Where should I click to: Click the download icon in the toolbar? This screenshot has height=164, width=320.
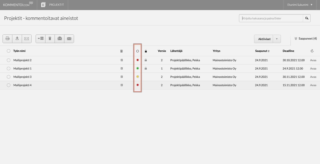[17, 39]
